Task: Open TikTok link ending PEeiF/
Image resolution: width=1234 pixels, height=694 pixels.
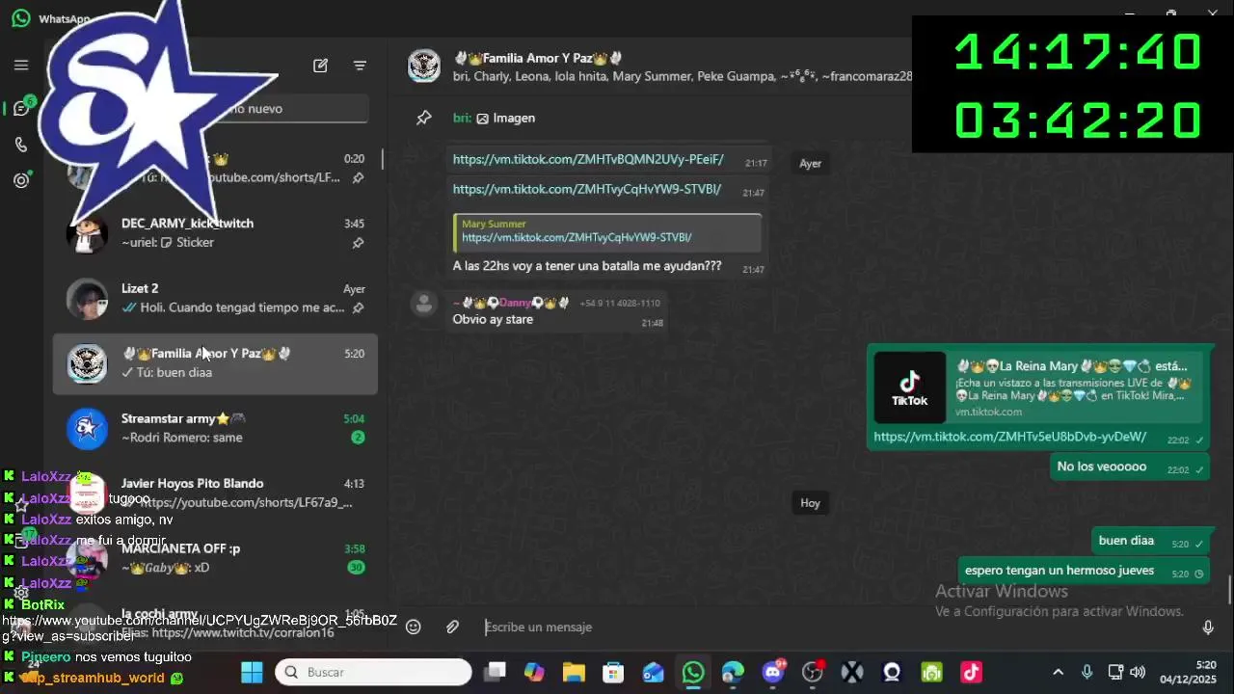Action: 588,160
